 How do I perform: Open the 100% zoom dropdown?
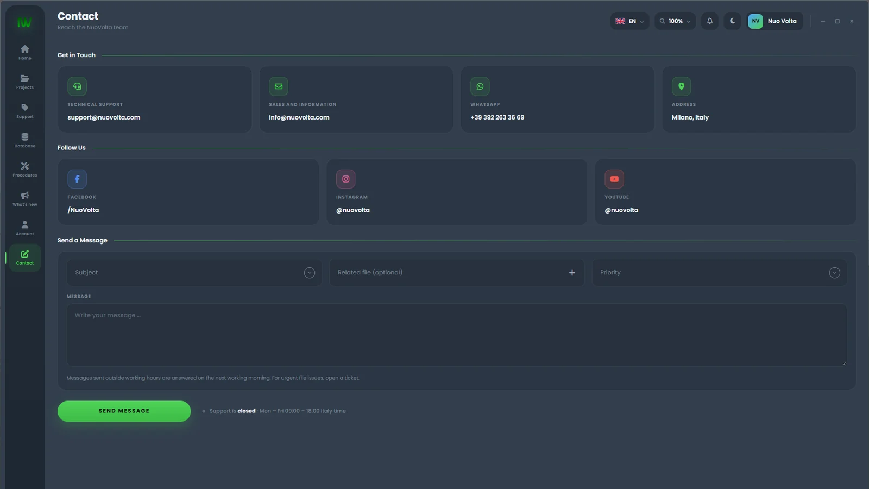coord(675,21)
